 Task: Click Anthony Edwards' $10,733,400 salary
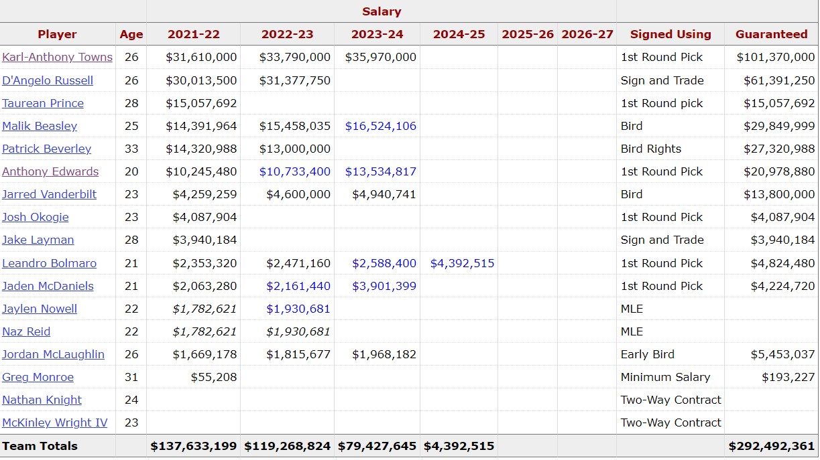click(295, 171)
